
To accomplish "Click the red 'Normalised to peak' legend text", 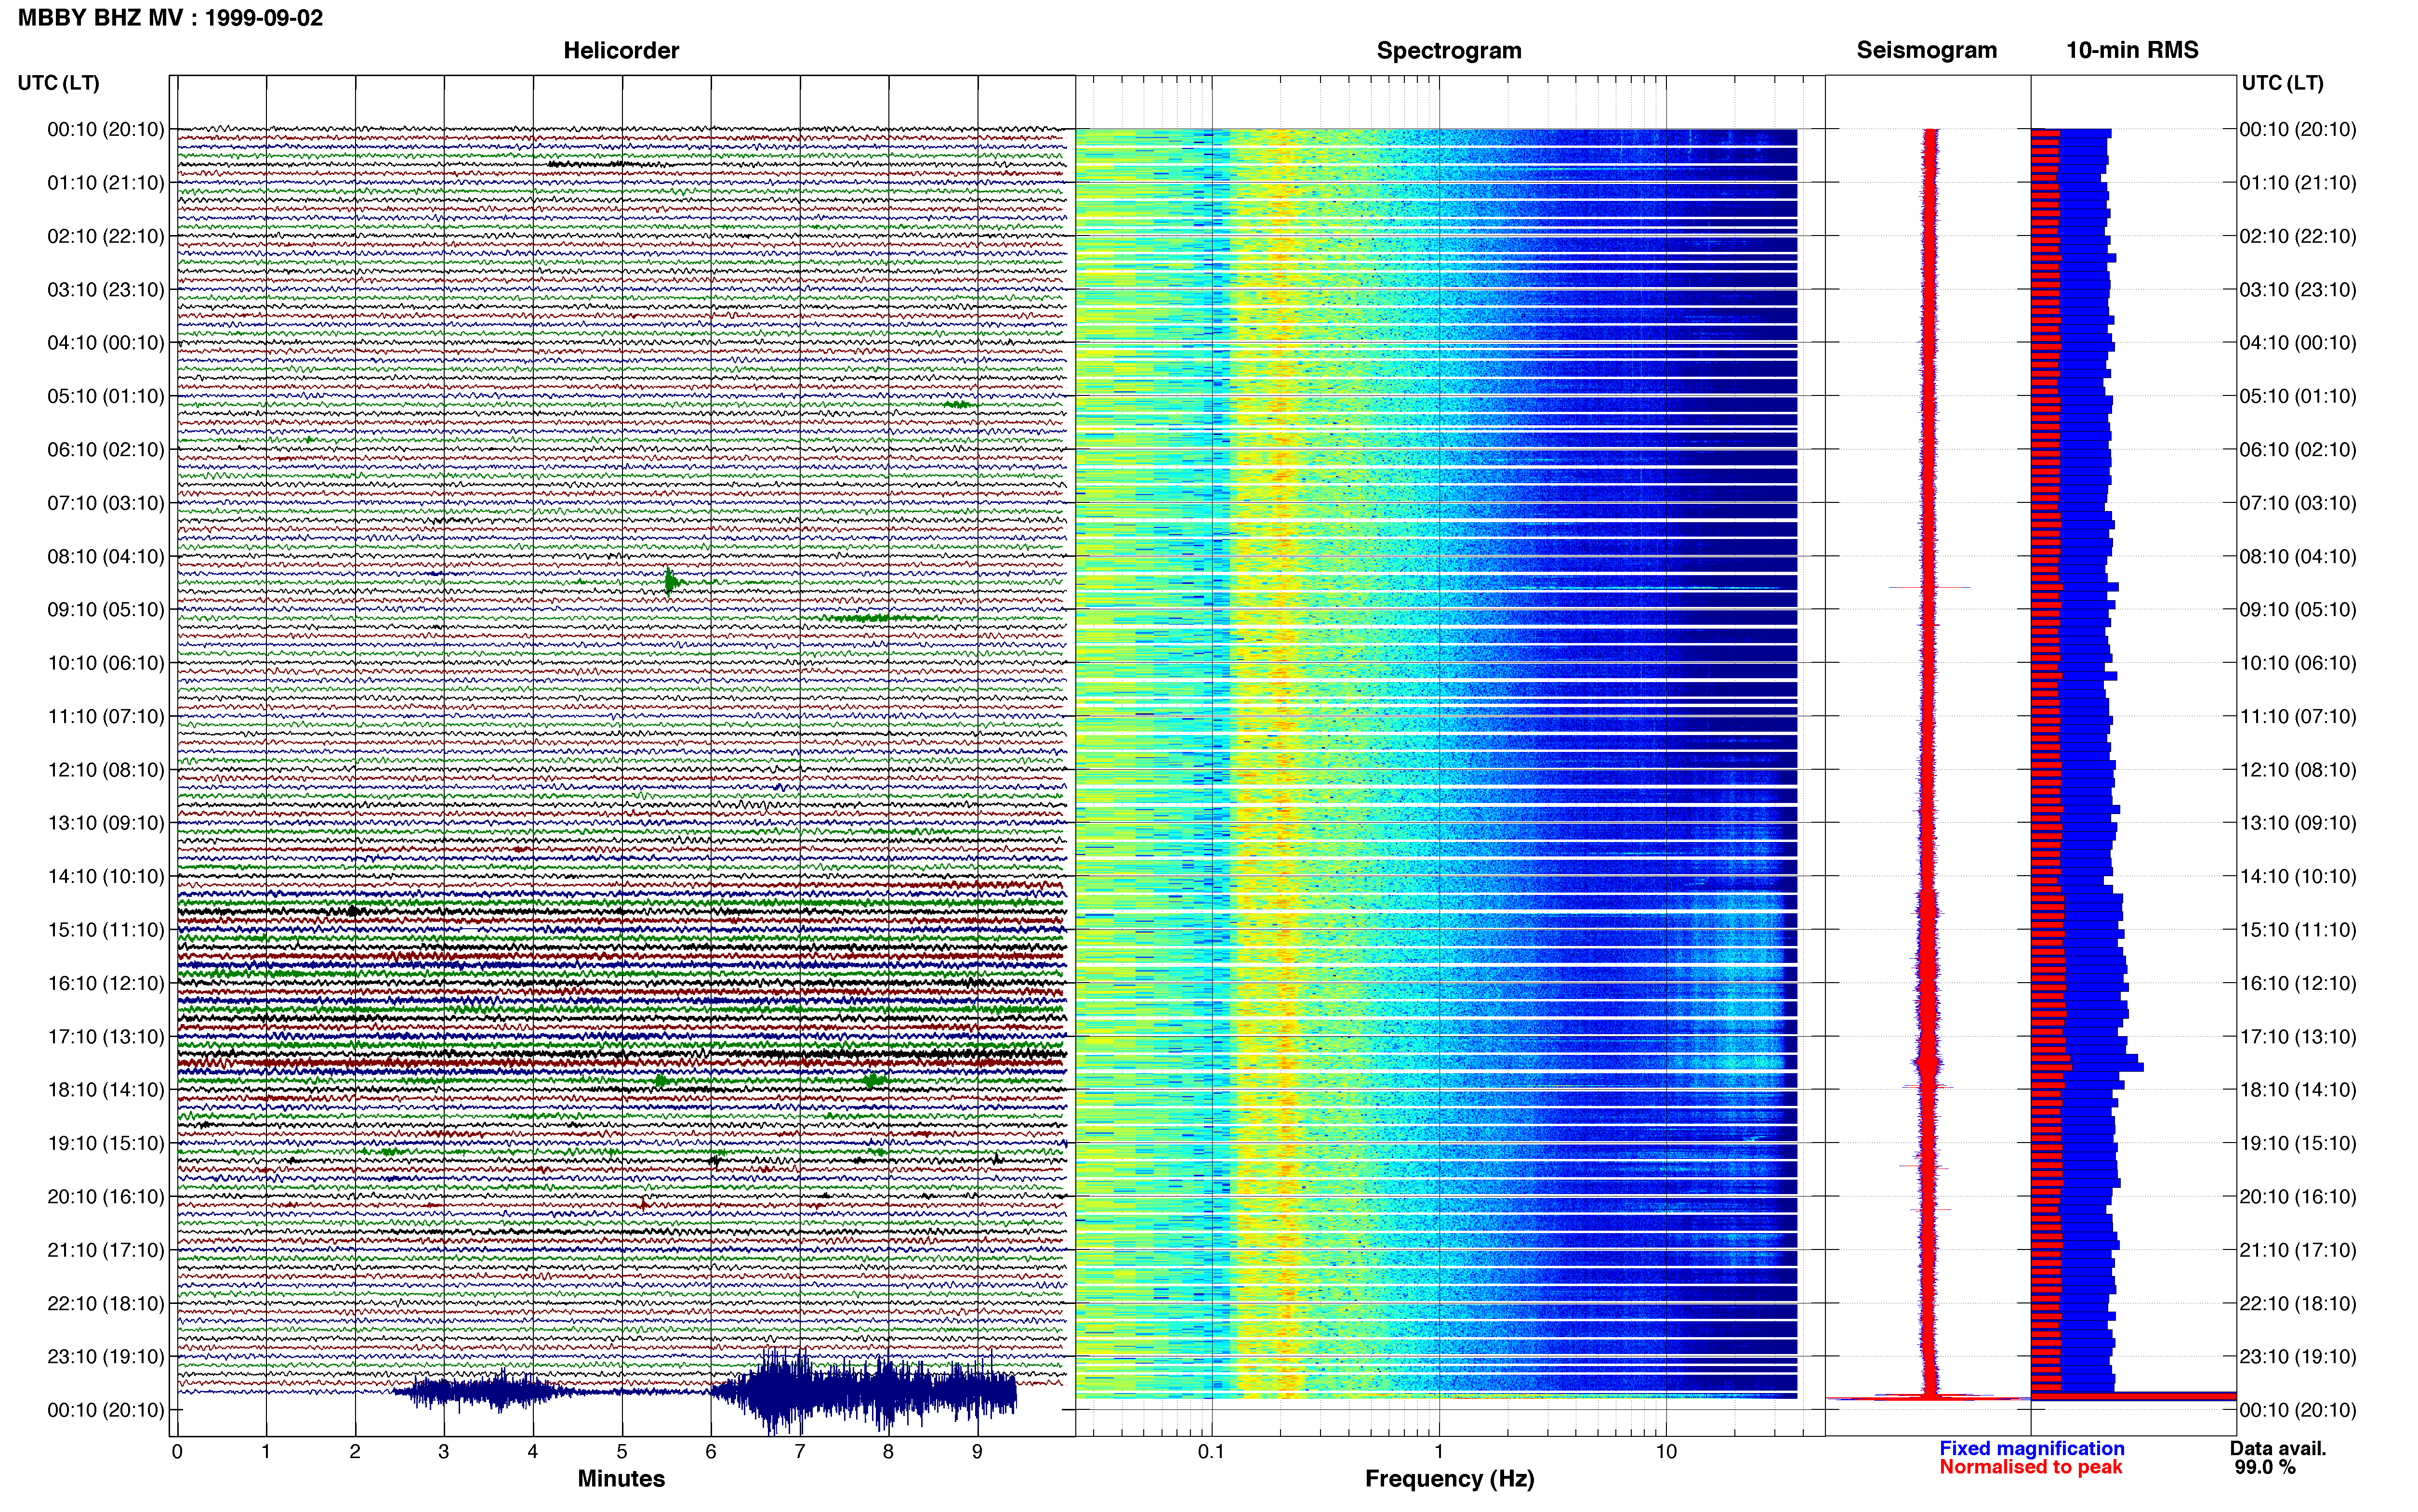I will pos(2030,1467).
